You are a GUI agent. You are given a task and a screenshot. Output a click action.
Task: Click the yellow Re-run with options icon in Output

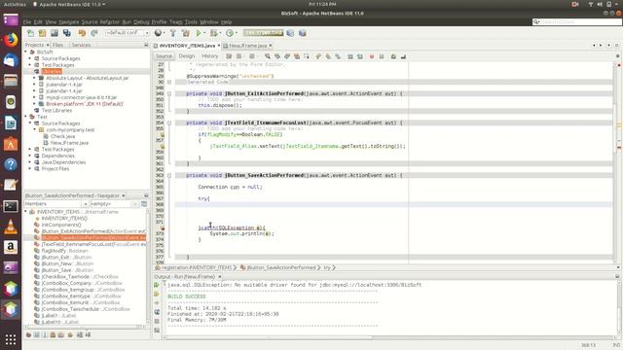[157, 294]
